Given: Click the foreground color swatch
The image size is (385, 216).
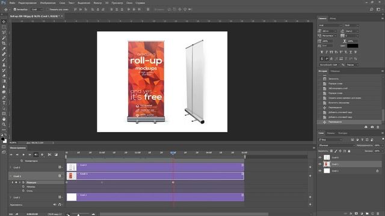Looking at the screenshot, I should click(x=2, y=139).
